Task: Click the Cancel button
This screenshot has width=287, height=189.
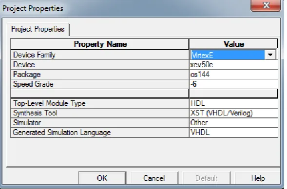Action: (154, 178)
